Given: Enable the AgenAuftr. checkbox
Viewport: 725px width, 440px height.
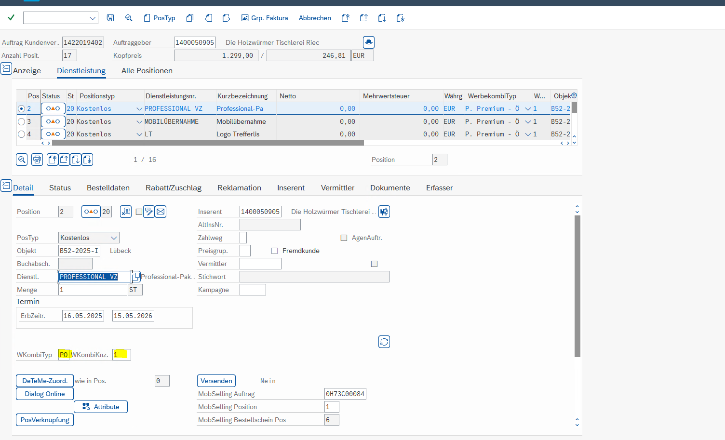Looking at the screenshot, I should (x=344, y=238).
